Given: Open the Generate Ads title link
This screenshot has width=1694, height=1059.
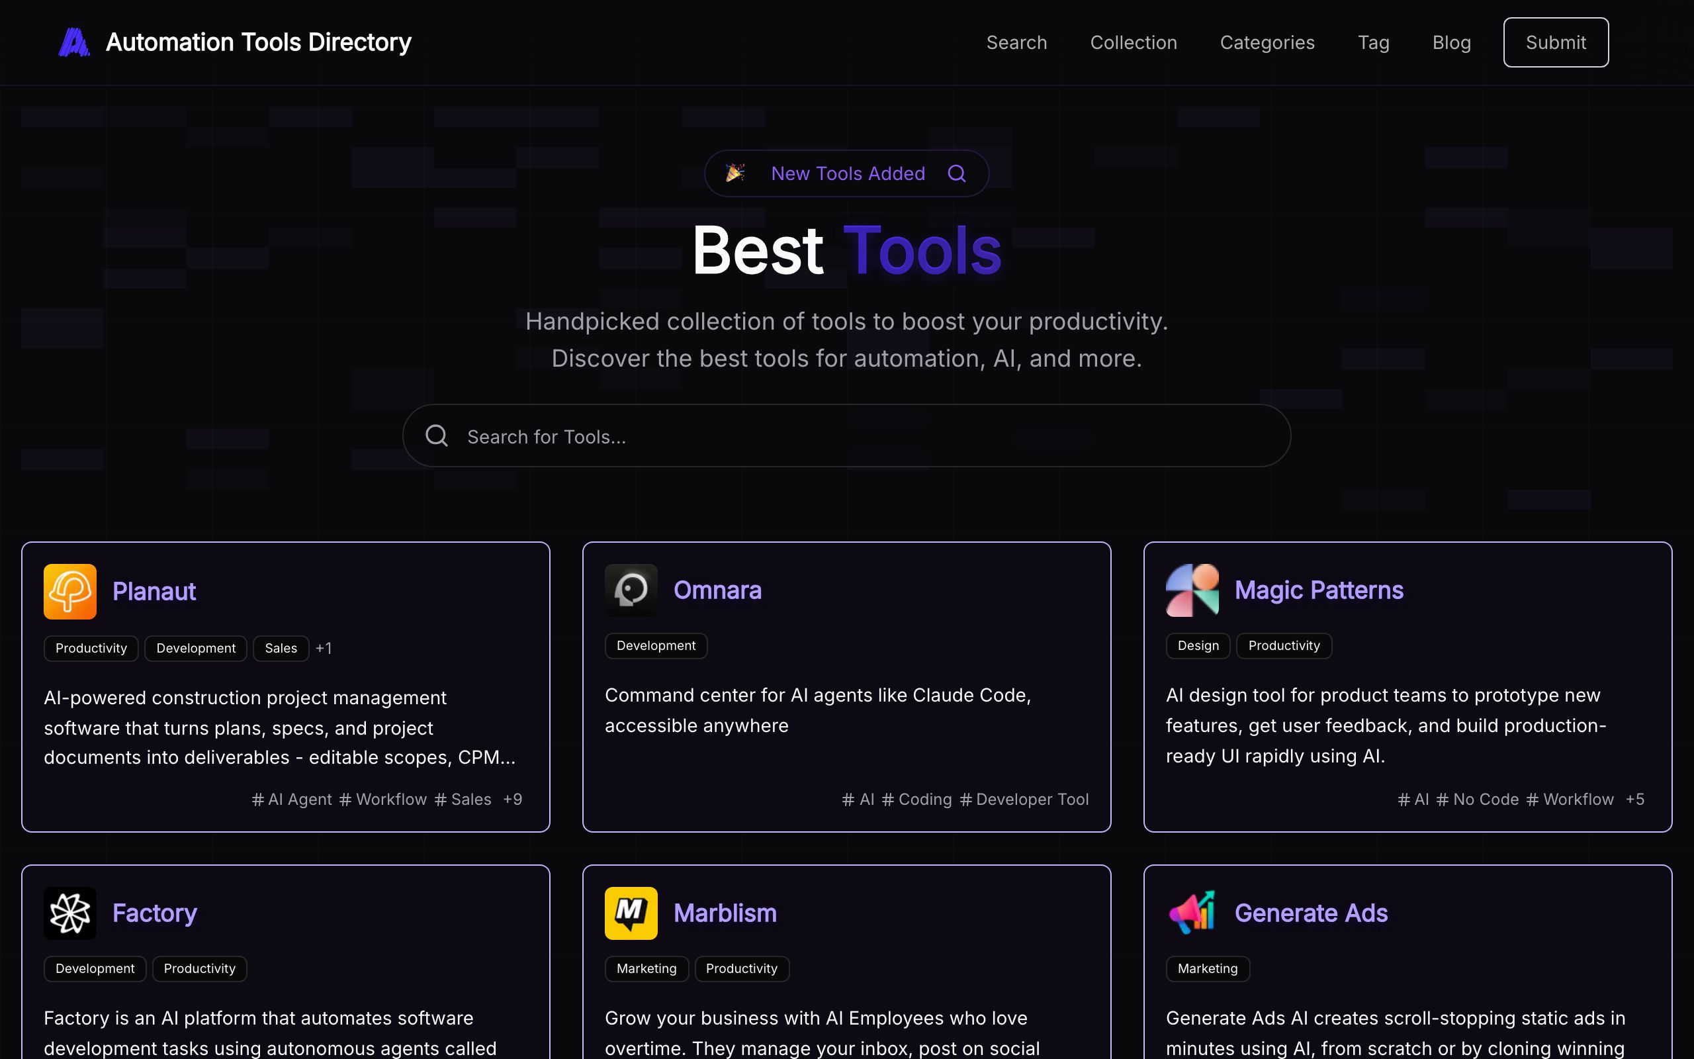Looking at the screenshot, I should 1311,913.
